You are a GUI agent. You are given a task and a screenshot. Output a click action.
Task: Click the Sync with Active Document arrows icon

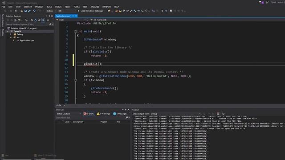coord(32,20)
